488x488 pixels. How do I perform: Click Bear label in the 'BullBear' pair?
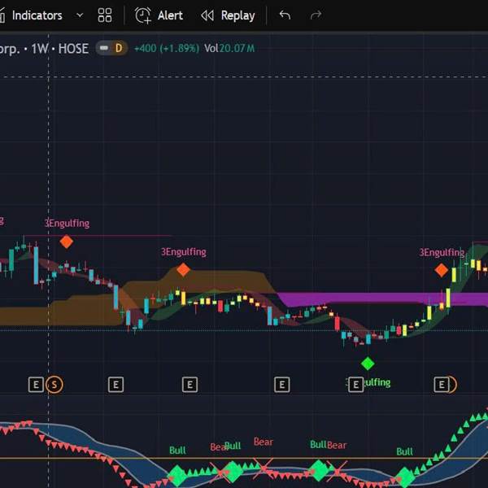click(337, 446)
